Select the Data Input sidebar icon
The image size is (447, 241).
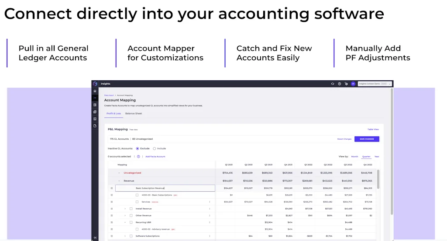click(x=95, y=98)
